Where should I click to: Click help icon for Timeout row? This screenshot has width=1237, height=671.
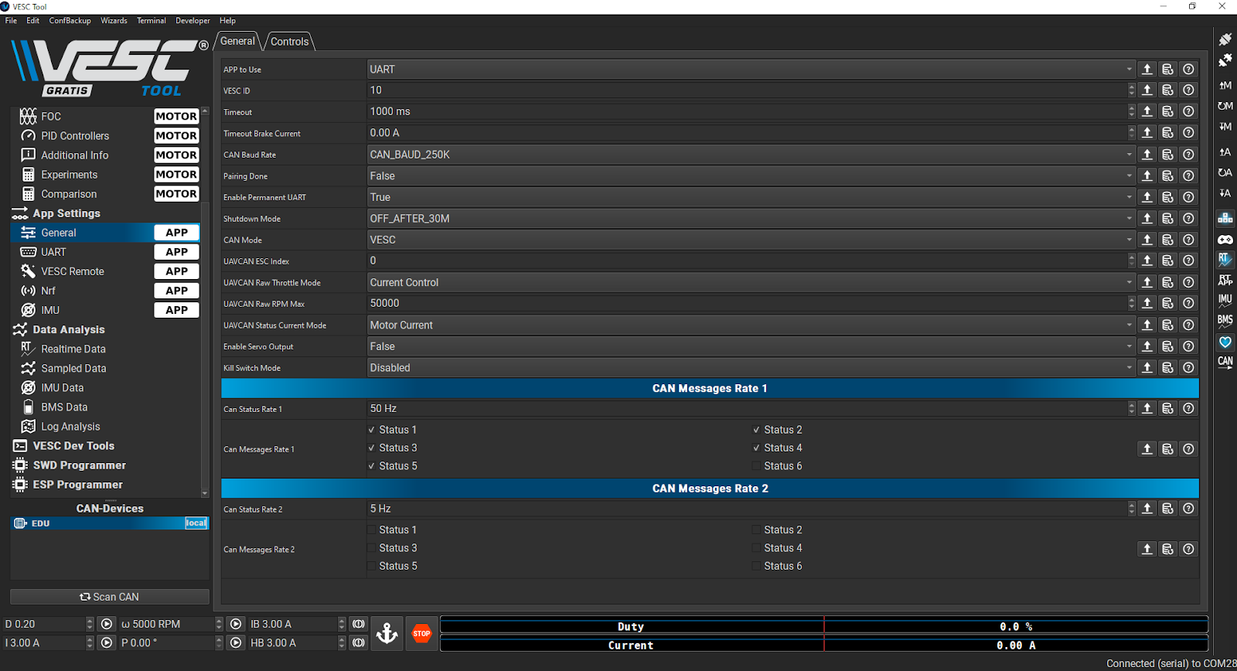coord(1189,111)
